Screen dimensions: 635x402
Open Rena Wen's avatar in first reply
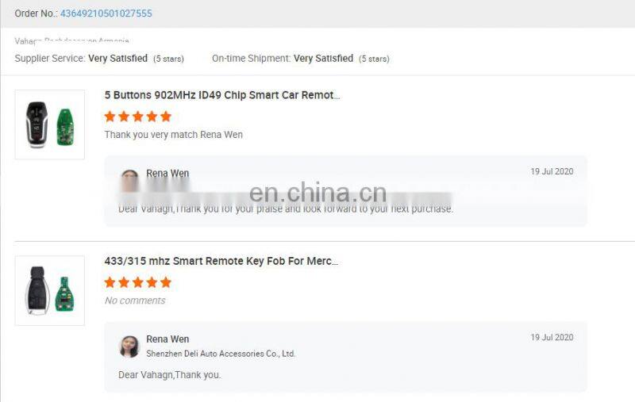(129, 180)
